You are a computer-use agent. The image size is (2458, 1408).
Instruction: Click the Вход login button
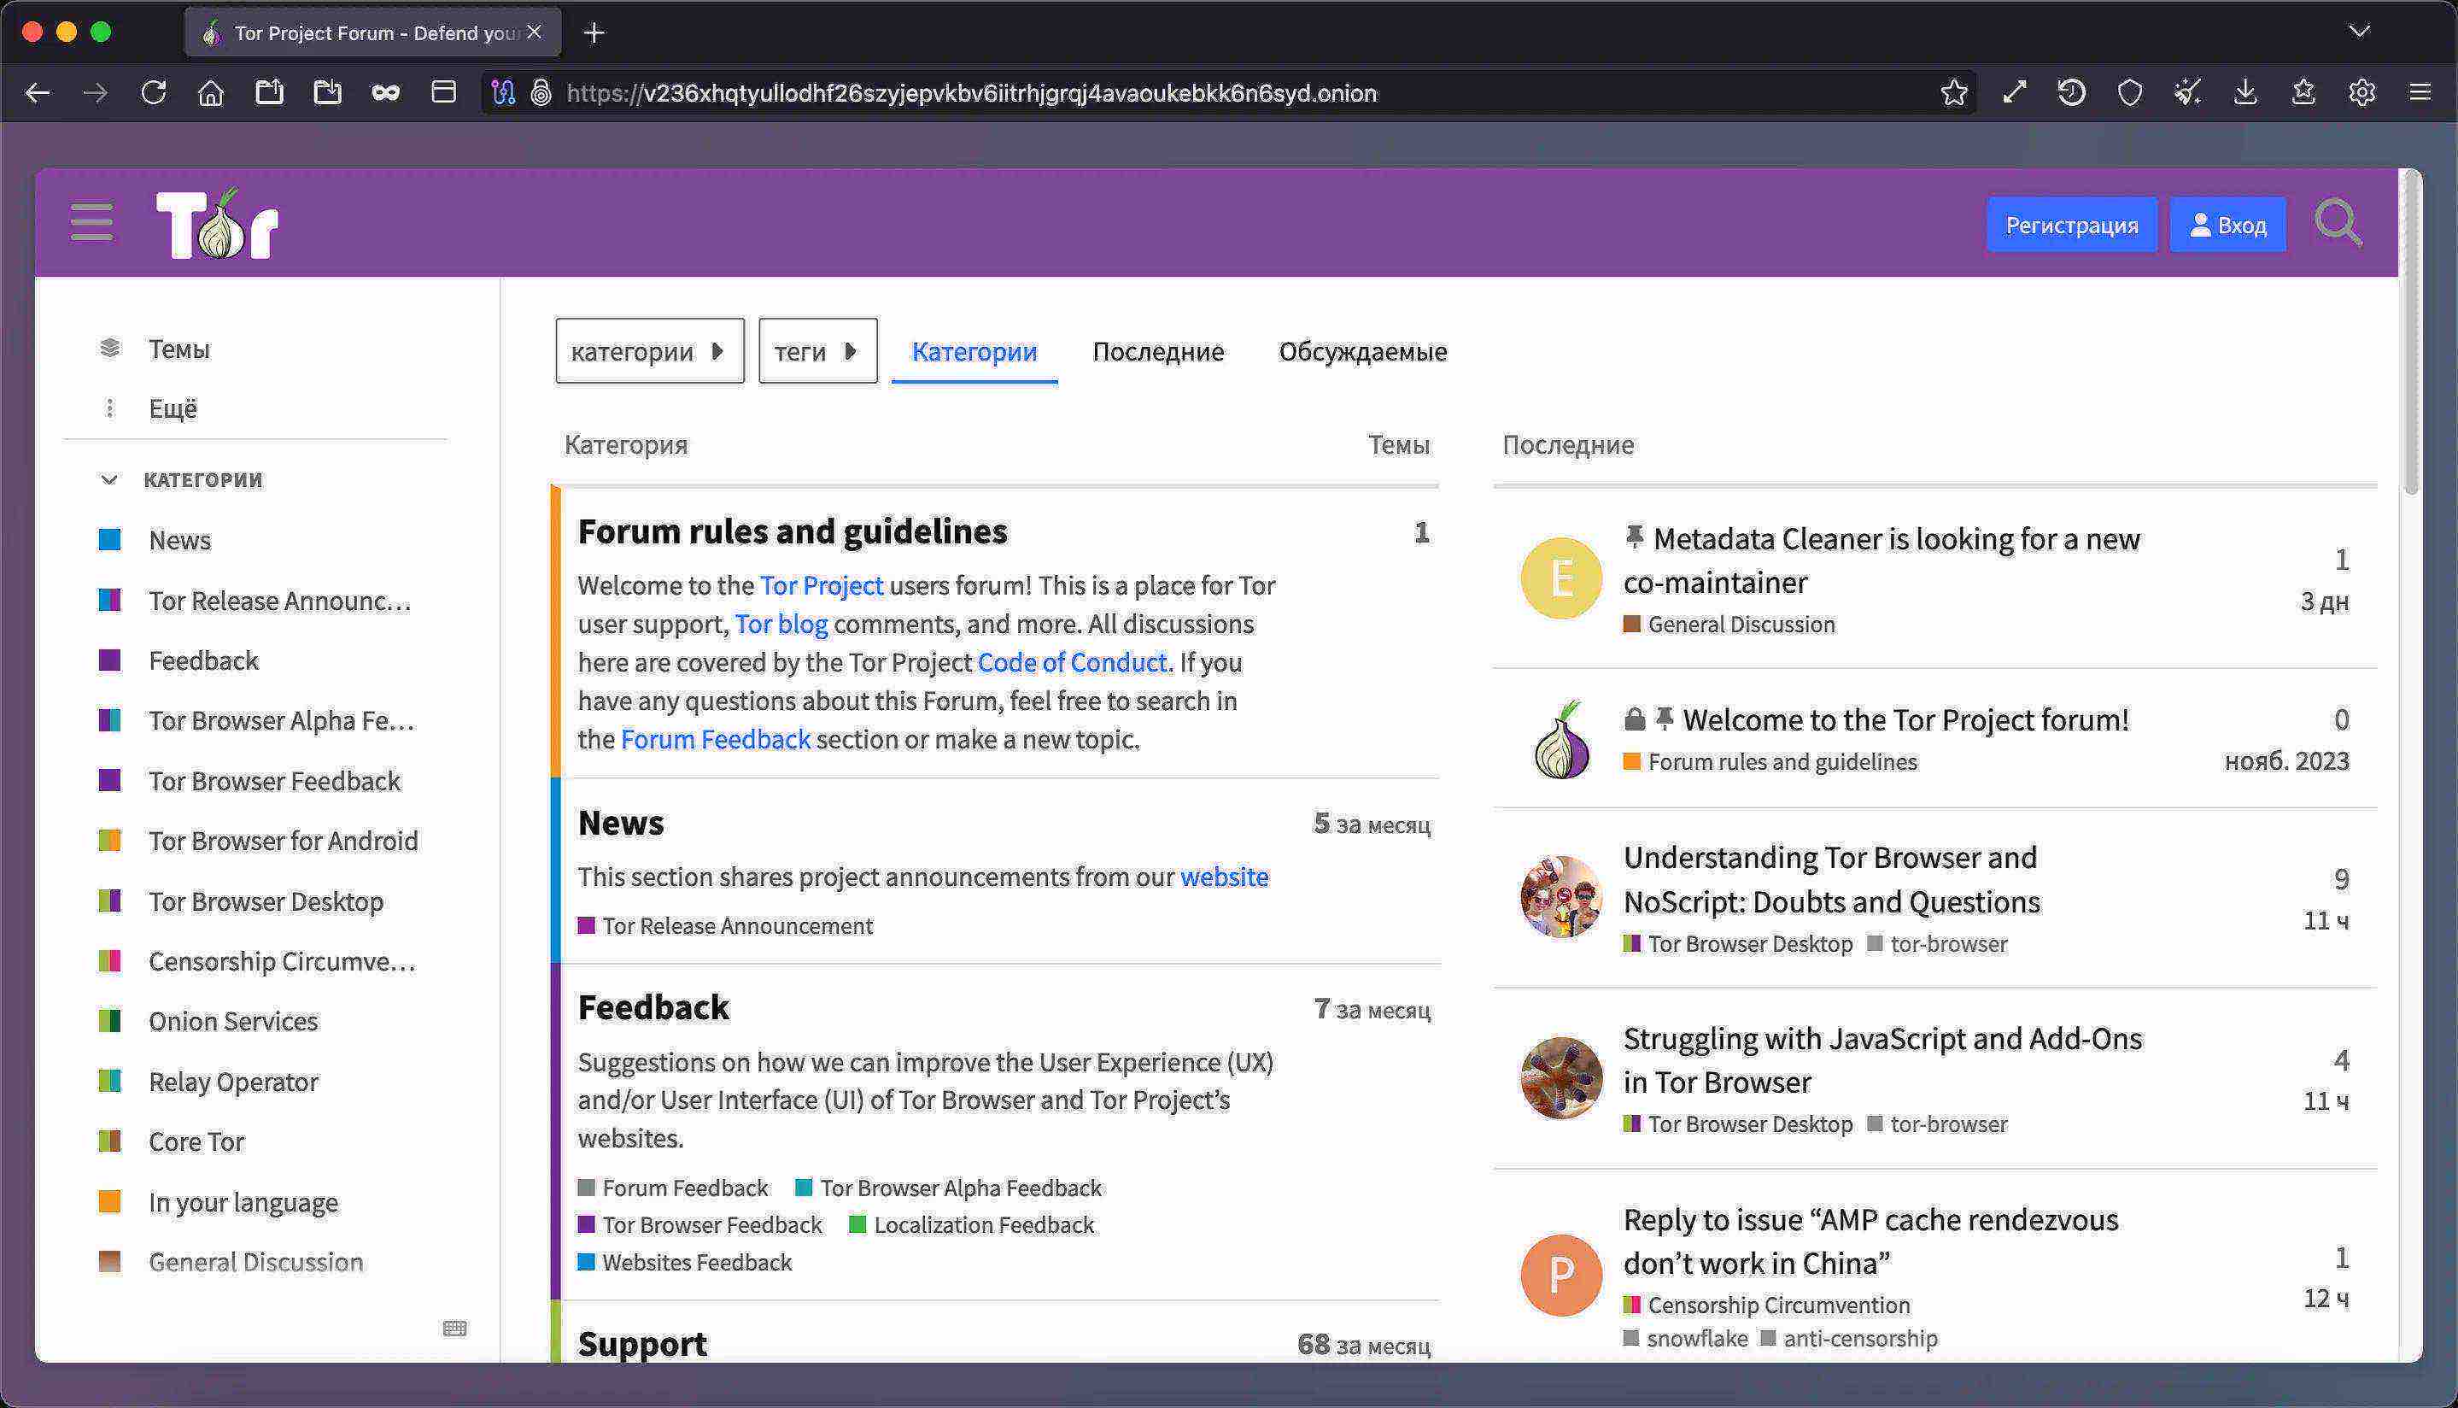point(2228,225)
